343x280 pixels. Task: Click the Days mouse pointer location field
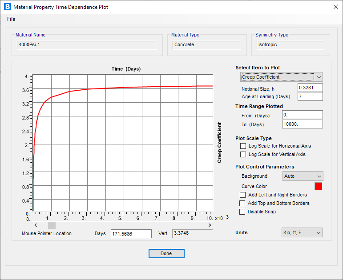click(x=131, y=233)
